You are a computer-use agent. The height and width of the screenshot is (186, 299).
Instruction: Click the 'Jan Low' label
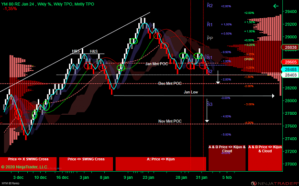click(191, 92)
